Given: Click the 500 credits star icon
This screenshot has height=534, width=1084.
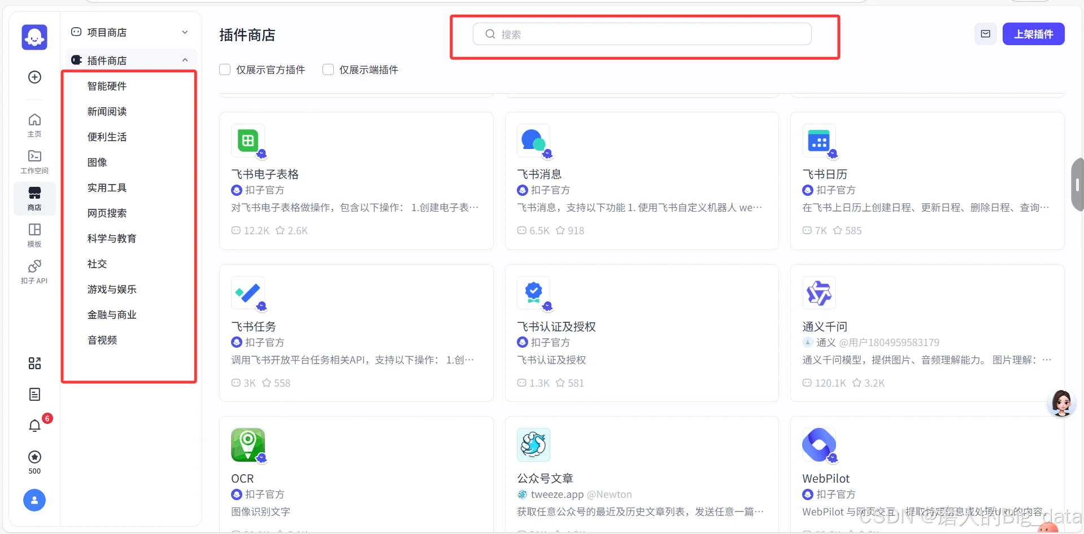Looking at the screenshot, I should pyautogui.click(x=34, y=457).
